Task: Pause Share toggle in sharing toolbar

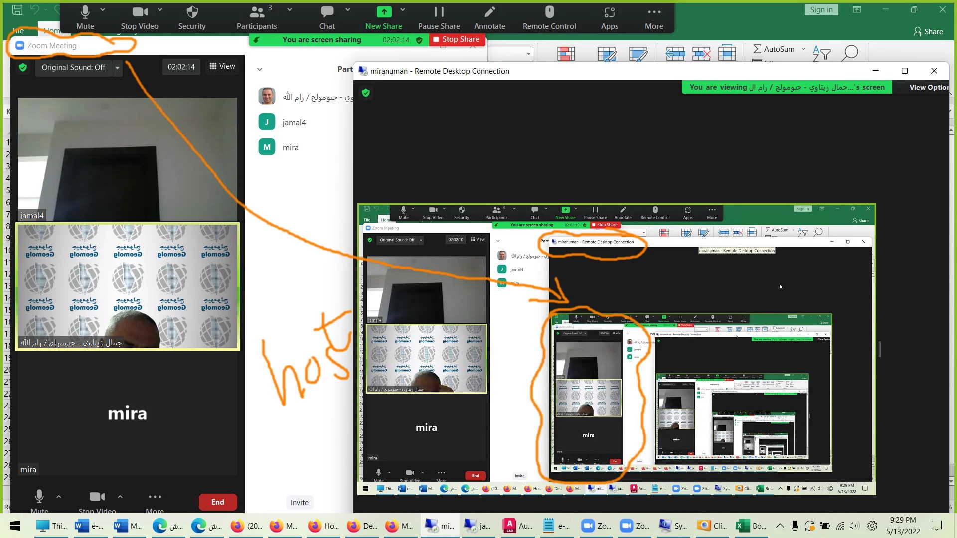Action: point(439,12)
